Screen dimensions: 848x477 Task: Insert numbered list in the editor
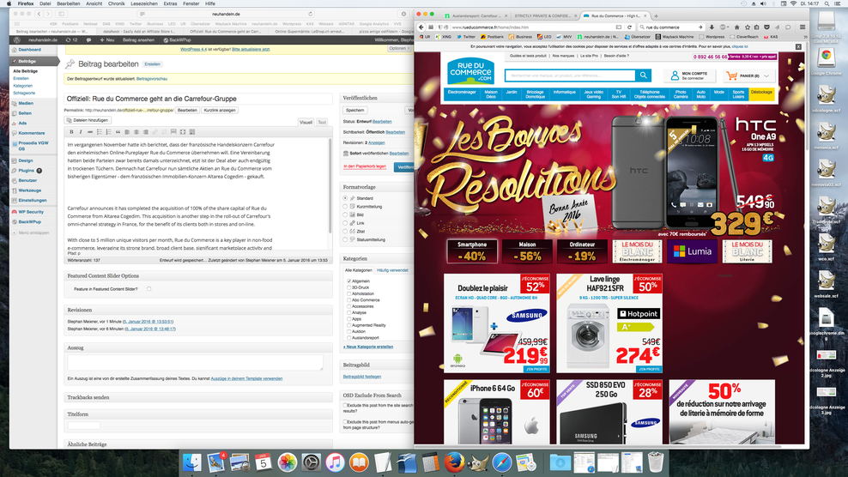tap(108, 132)
